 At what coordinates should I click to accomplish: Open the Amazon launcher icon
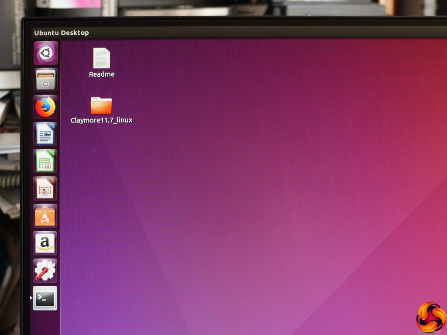pos(45,243)
